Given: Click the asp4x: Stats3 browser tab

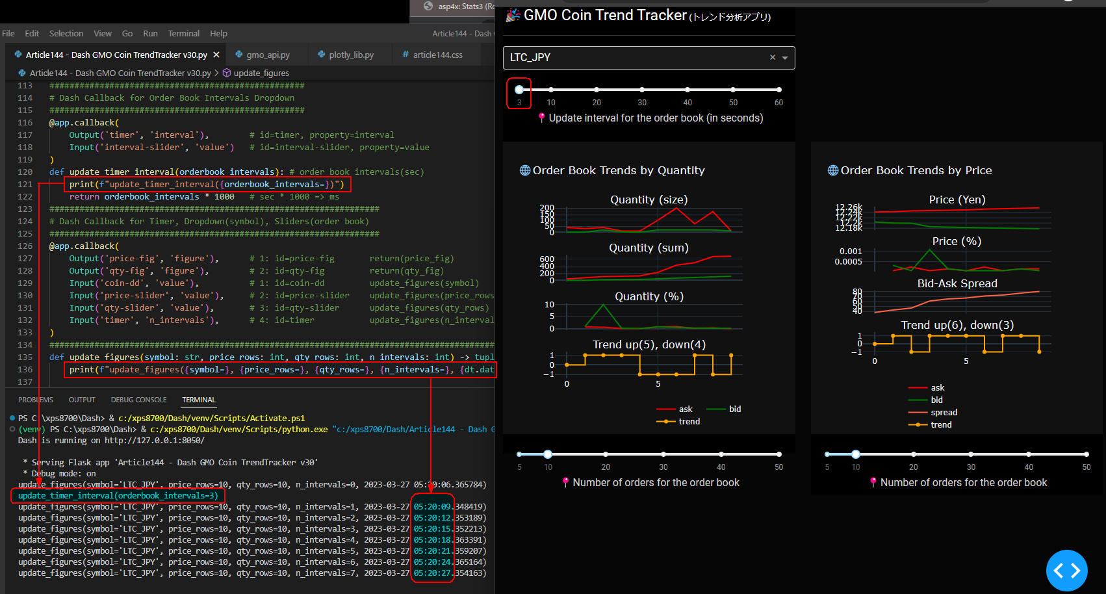Looking at the screenshot, I should tap(454, 6).
